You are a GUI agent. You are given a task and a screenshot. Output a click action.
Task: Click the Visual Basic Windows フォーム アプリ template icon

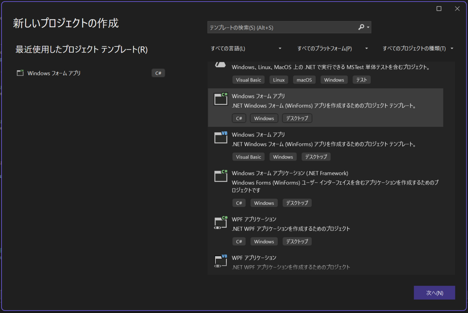(x=220, y=138)
